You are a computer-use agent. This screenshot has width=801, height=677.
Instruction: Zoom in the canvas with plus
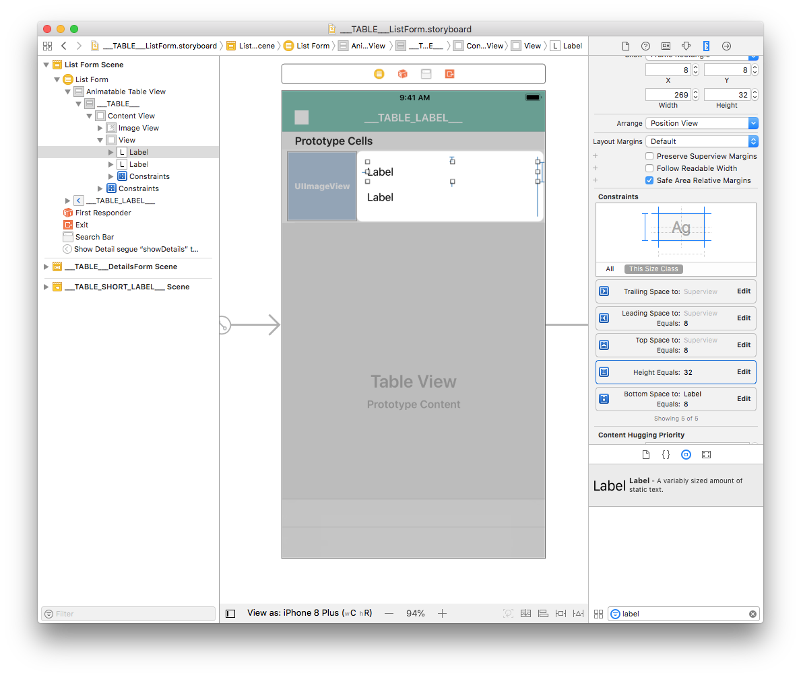pyautogui.click(x=443, y=613)
